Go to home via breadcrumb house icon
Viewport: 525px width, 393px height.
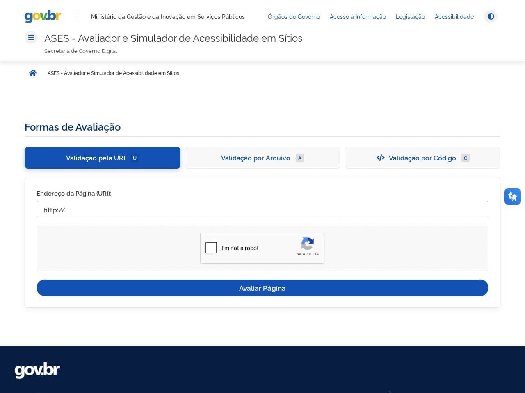pyautogui.click(x=33, y=73)
